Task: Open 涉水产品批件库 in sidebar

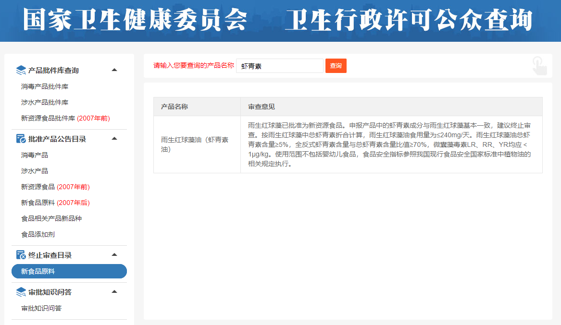Action: point(45,103)
